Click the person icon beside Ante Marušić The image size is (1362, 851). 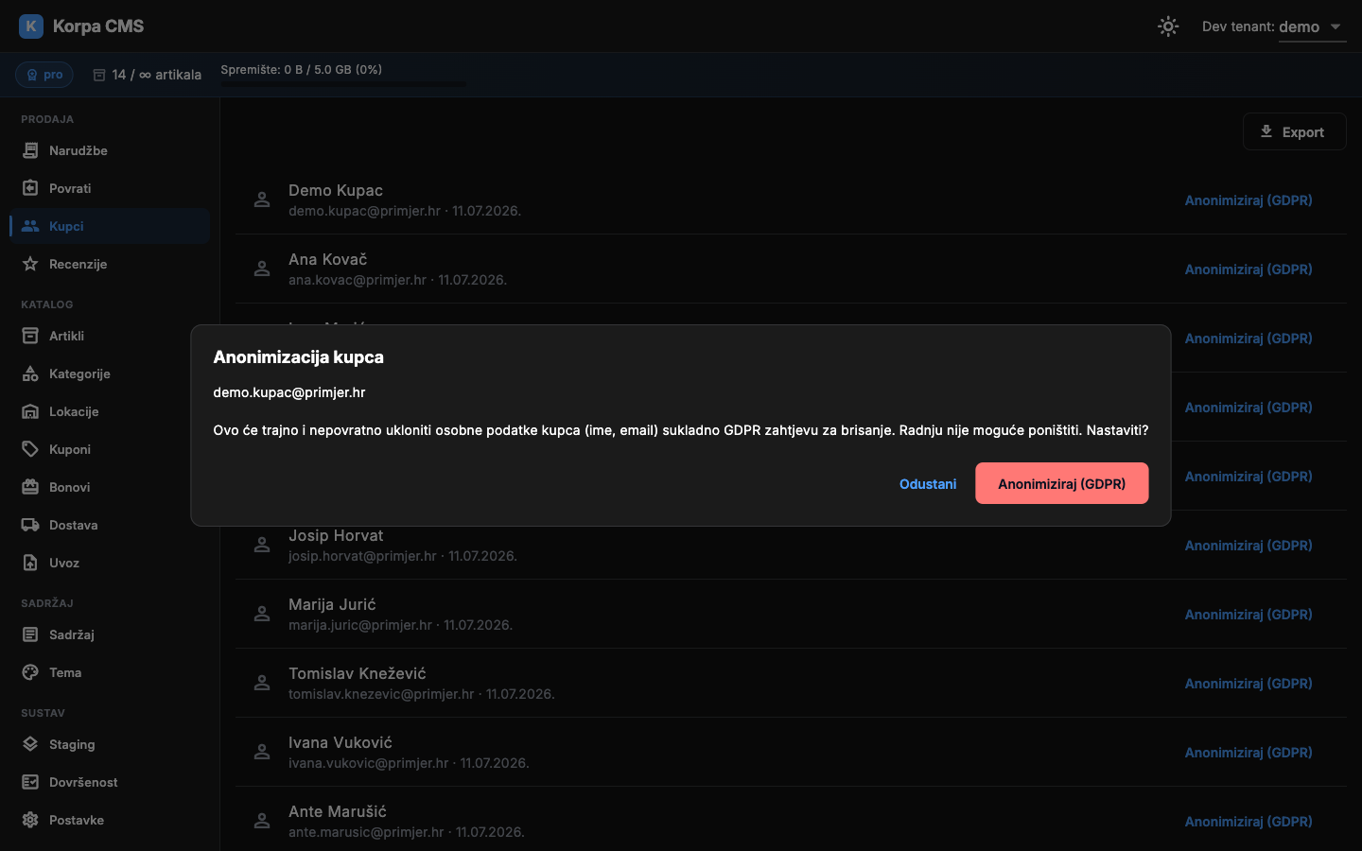(262, 821)
